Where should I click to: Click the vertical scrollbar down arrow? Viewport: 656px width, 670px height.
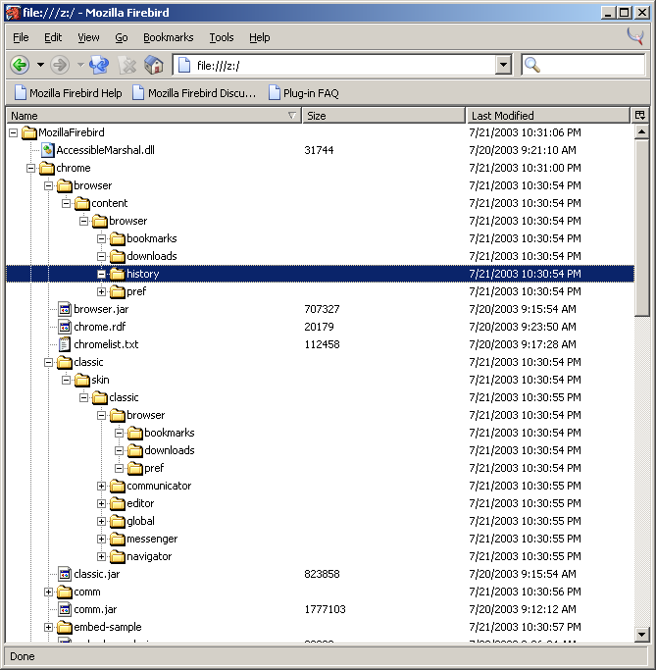pos(641,635)
